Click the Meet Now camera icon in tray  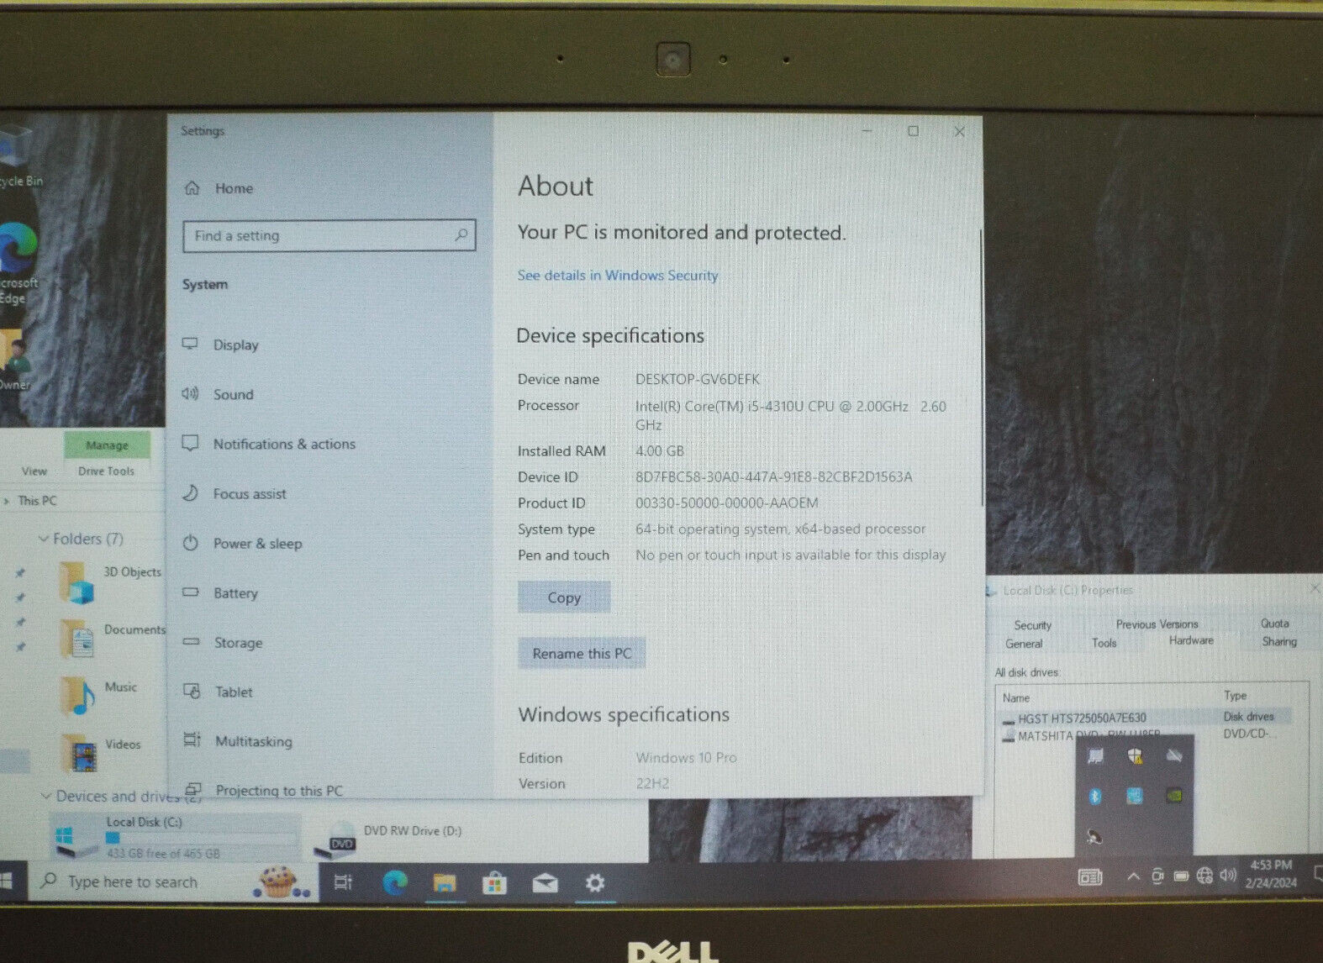1157,876
